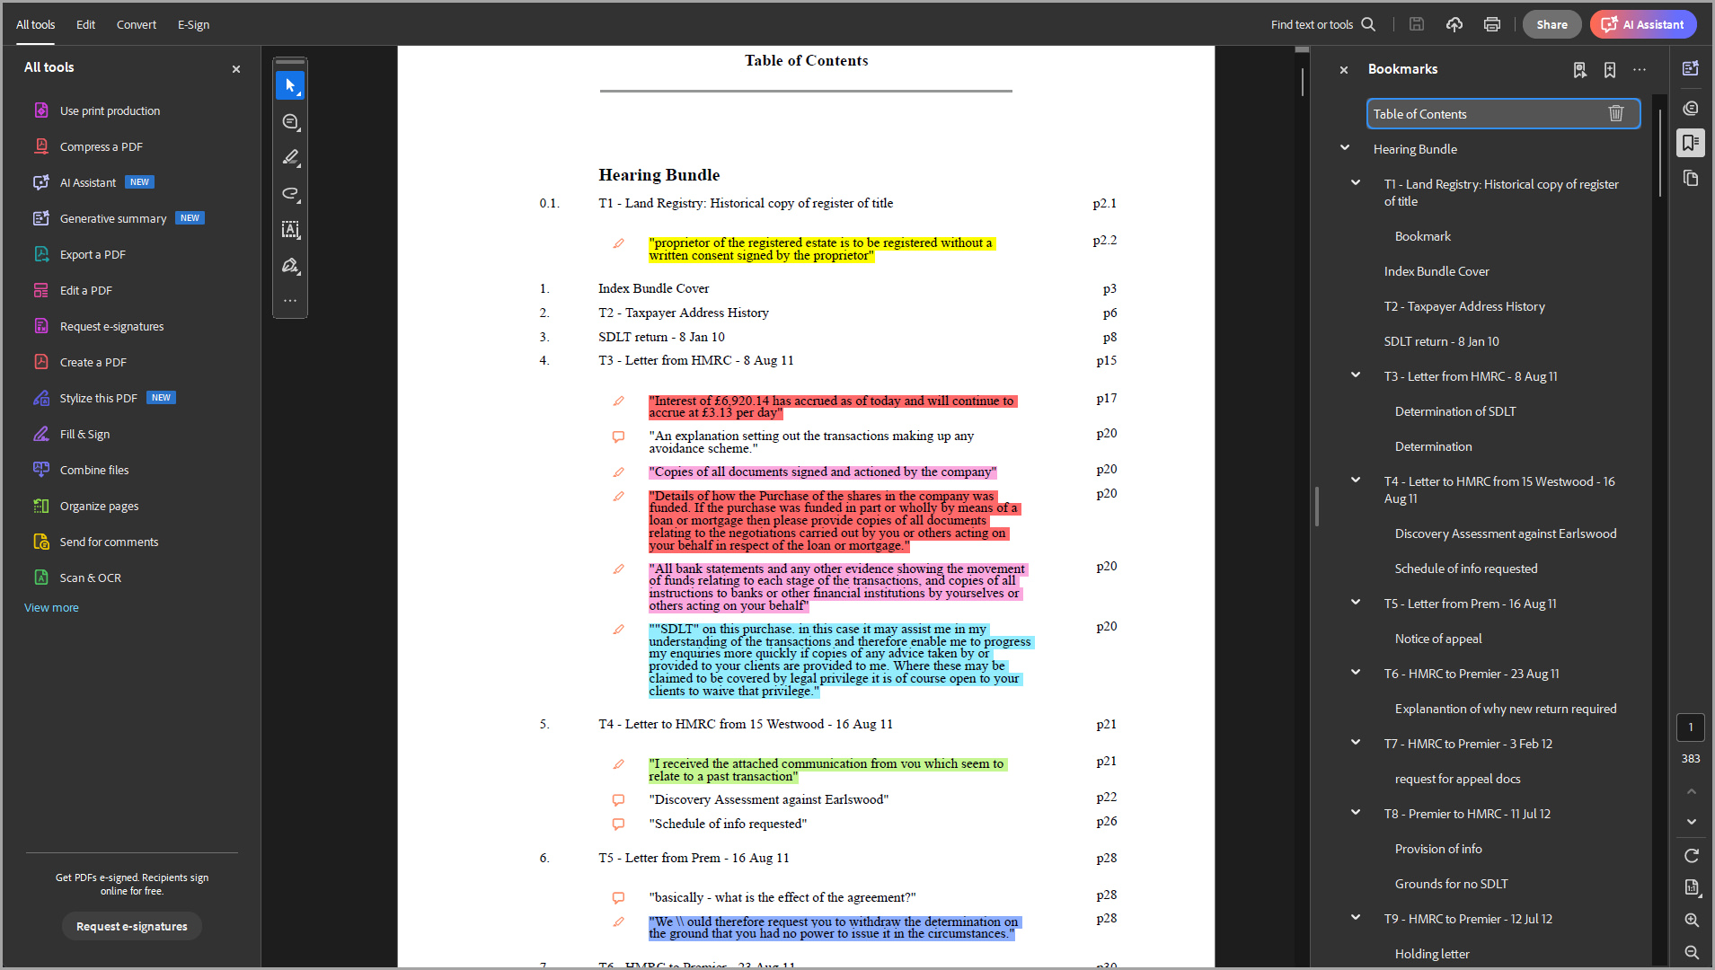
Task: Collapse T8 Premier to HMRC bookmark
Action: click(x=1356, y=813)
